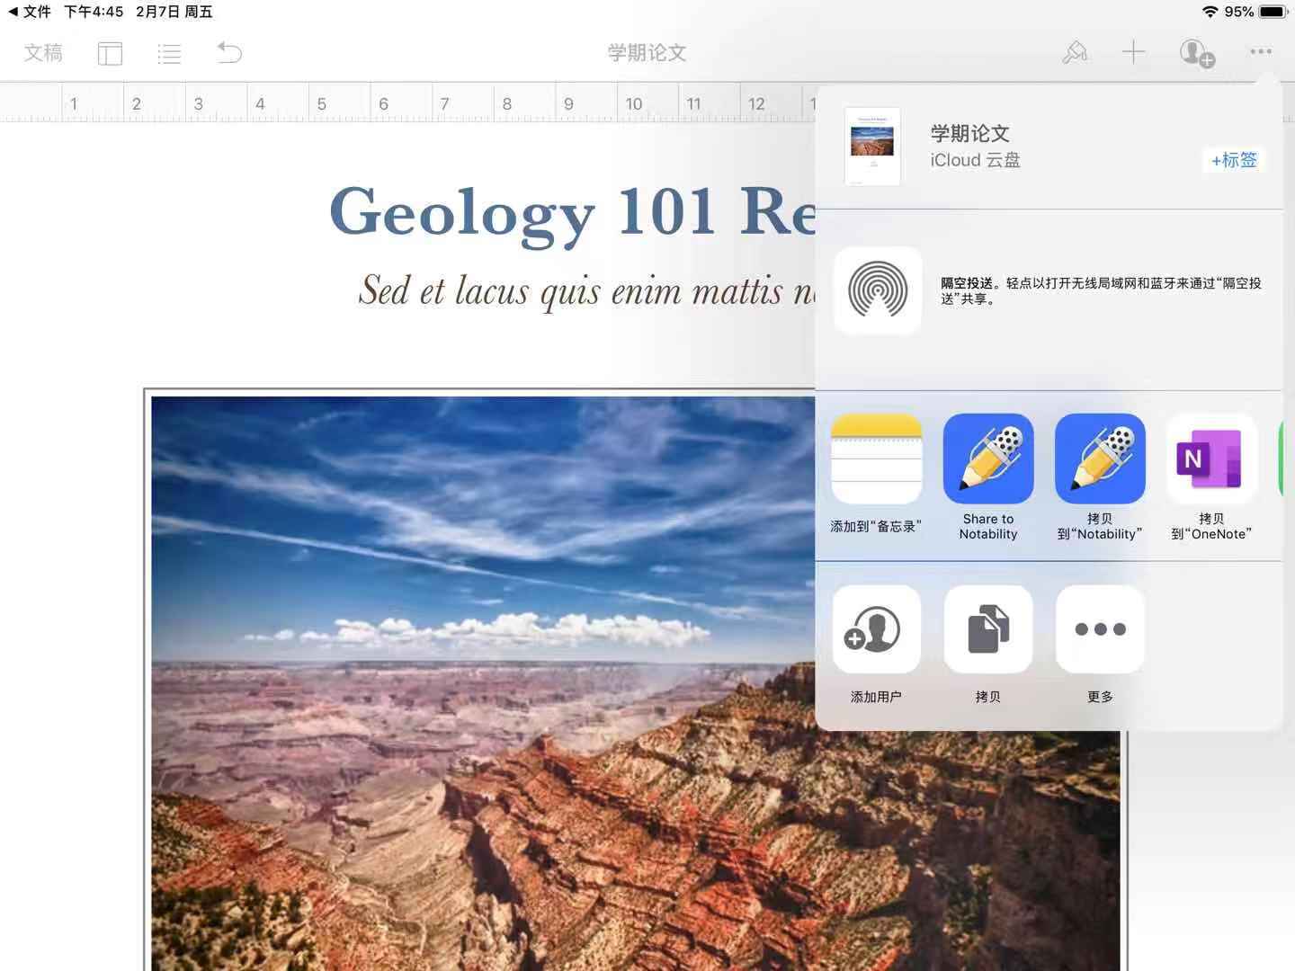This screenshot has width=1295, height=971.
Task: Open the format paintbrush panel
Action: tap(1075, 53)
